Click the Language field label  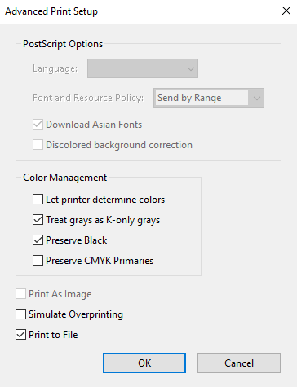(55, 68)
